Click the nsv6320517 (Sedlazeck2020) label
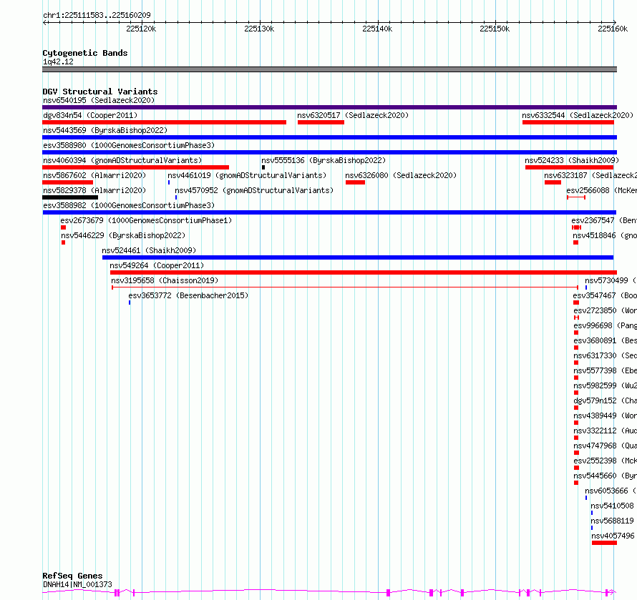This screenshot has width=637, height=600. tap(353, 115)
